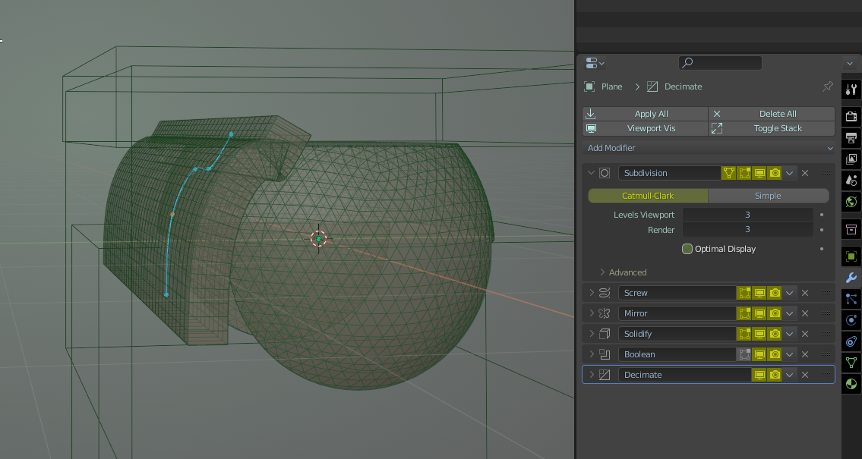Viewport: 862px width, 459px height.
Task: Toggle Boolean modifier edit mode display
Action: click(x=744, y=354)
